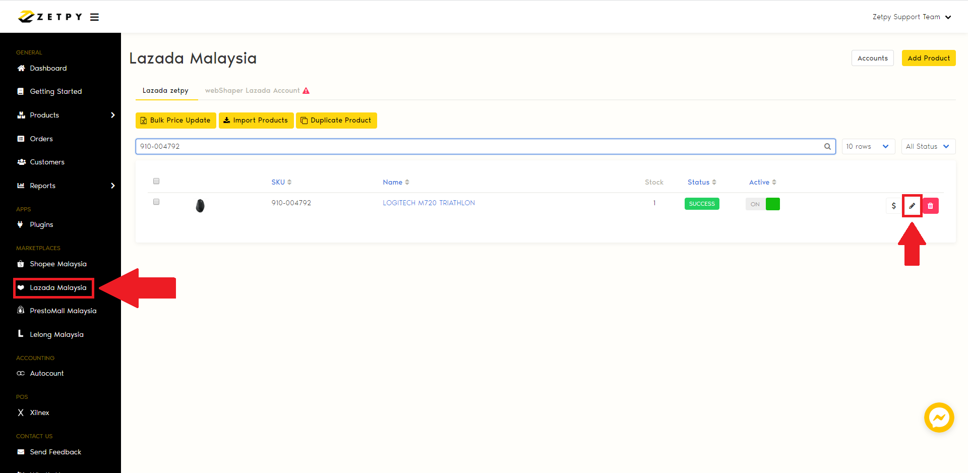
Task: Open the Customers page
Action: (47, 162)
